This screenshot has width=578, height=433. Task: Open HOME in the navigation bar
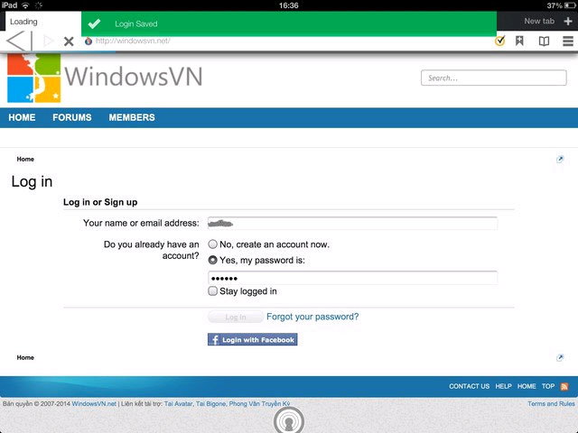22,117
